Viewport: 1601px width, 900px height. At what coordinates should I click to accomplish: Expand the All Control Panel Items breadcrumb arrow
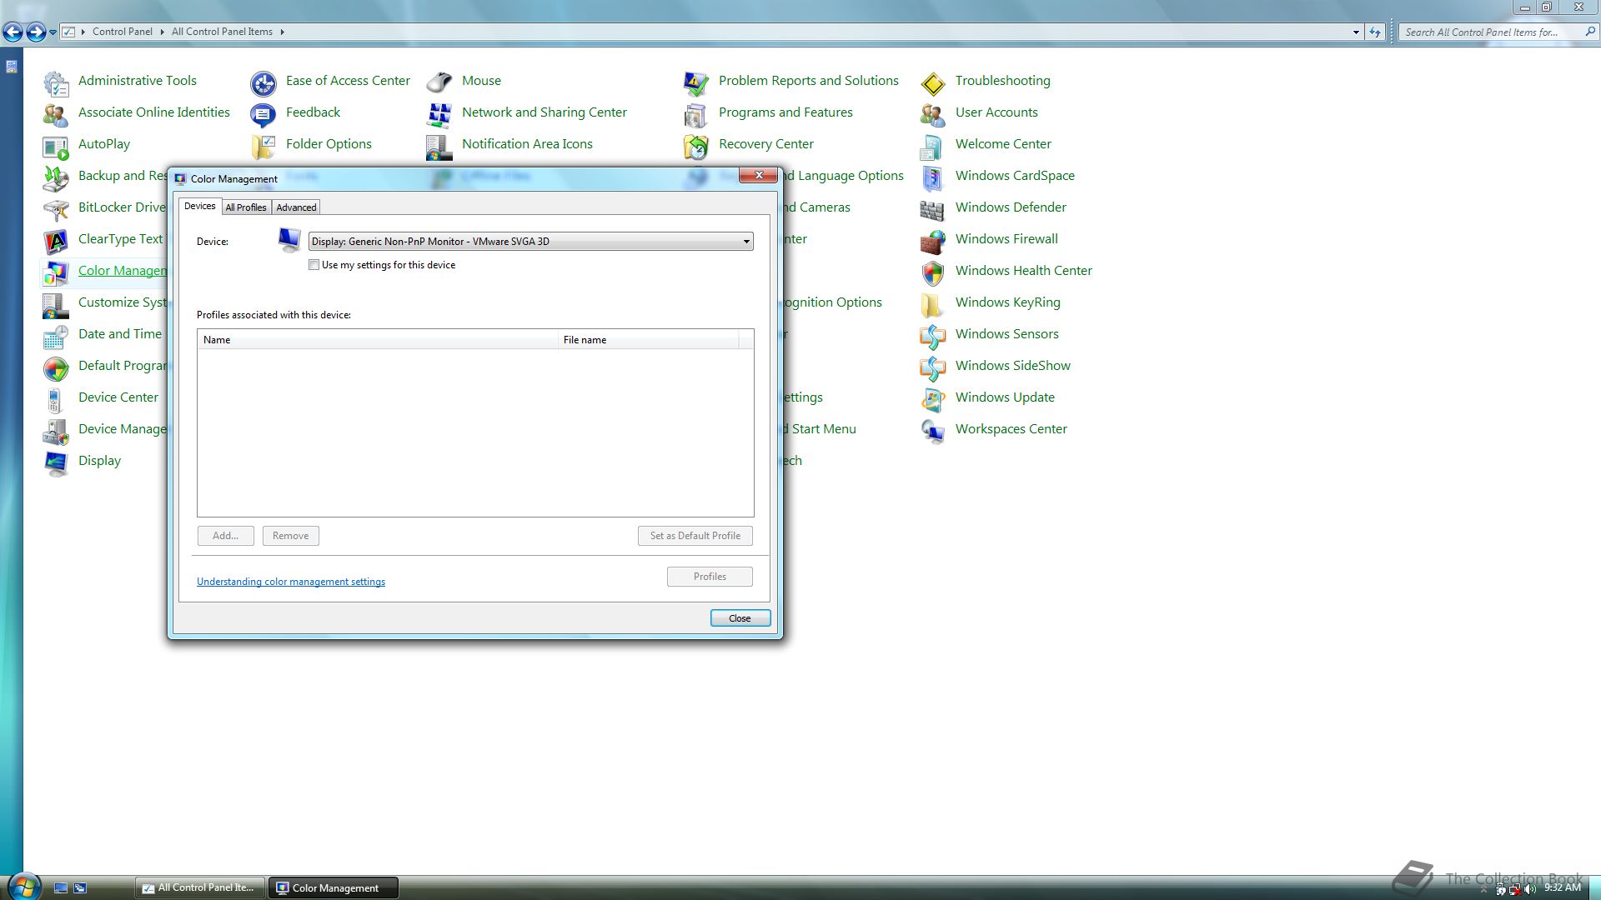(283, 32)
